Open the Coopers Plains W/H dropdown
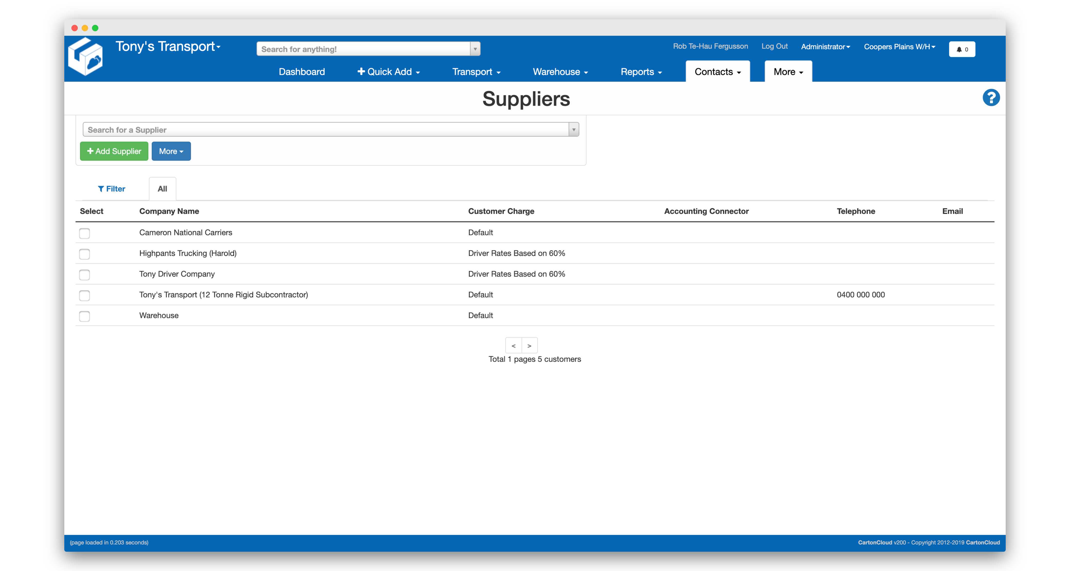The image size is (1070, 571). coord(900,47)
